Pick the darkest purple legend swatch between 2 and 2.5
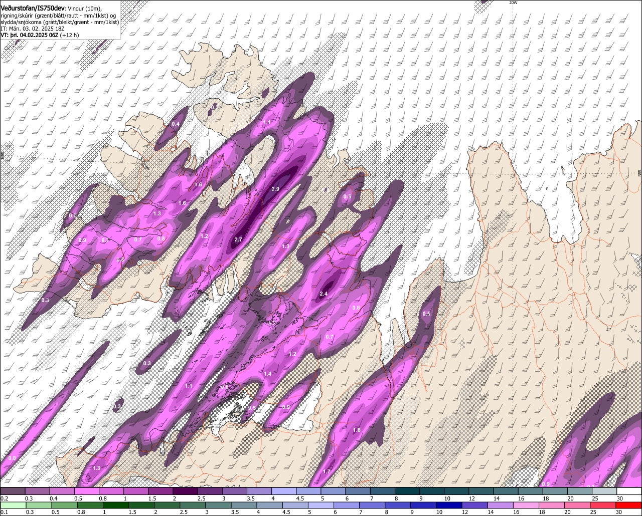642x516 pixels. click(185, 491)
